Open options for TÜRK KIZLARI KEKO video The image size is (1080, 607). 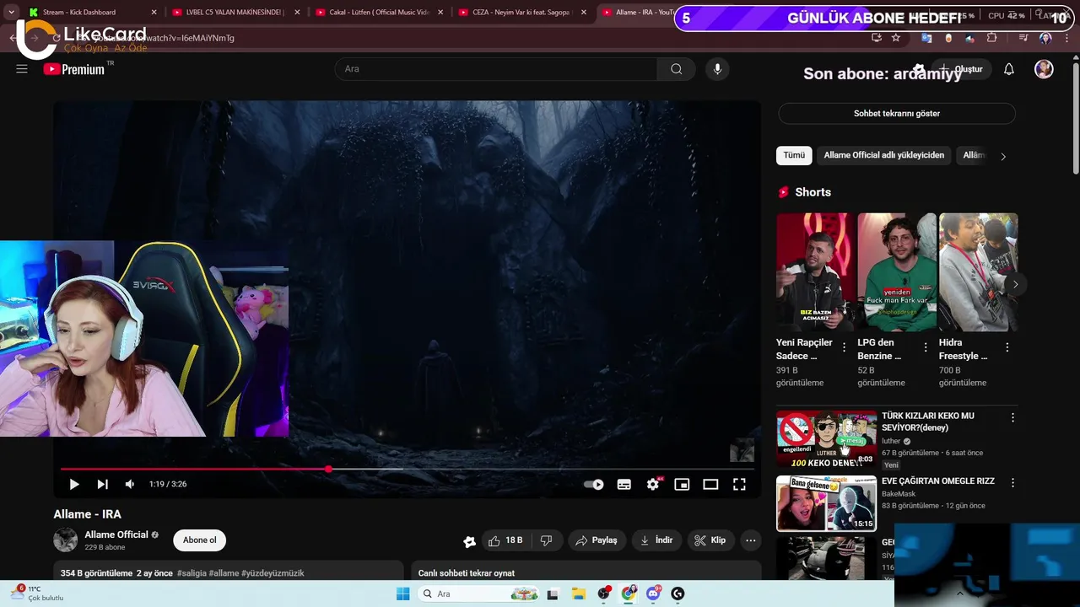(1012, 417)
